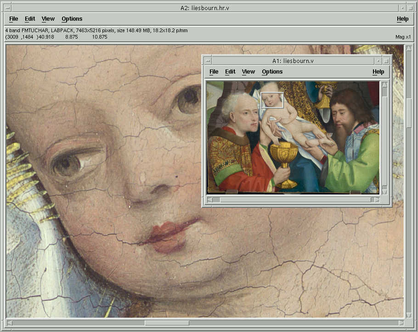Minimize the A2 liesbourn.hr.v window
The height and width of the screenshot is (332, 418).
tap(402, 8)
